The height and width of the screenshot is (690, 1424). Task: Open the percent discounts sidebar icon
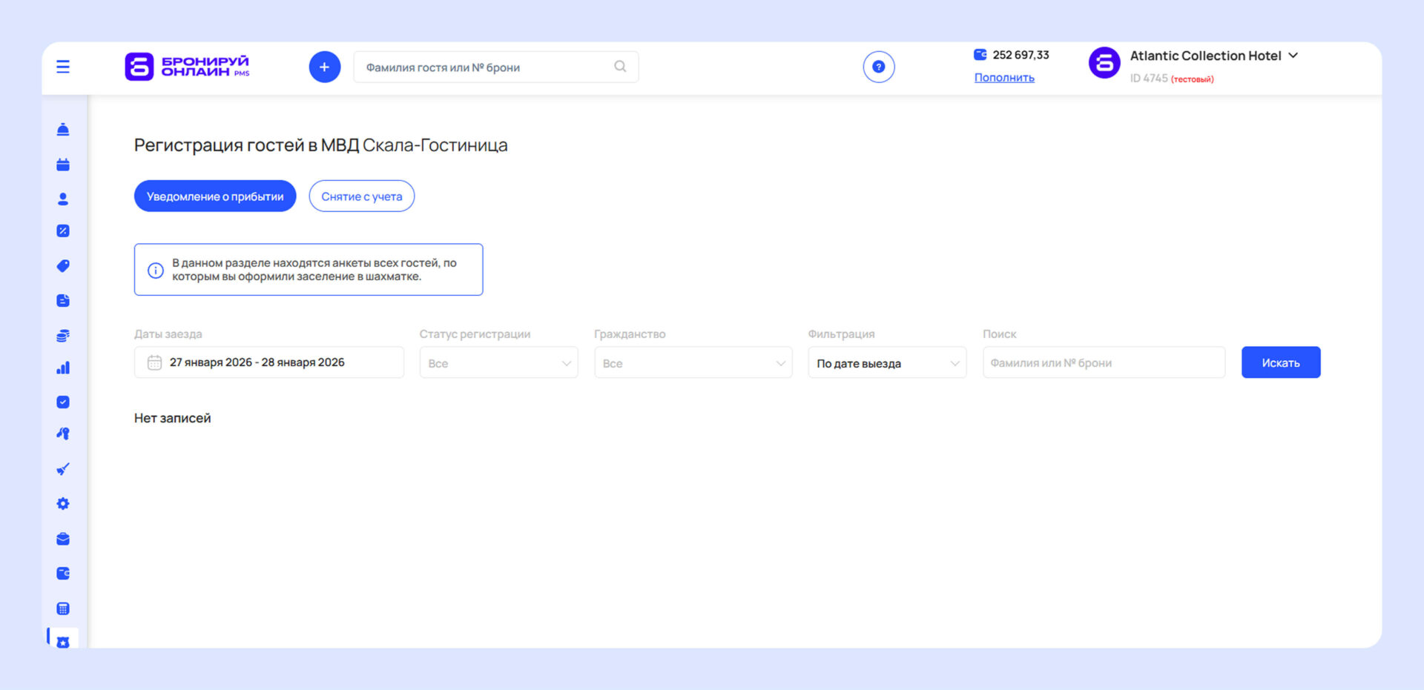click(x=63, y=231)
